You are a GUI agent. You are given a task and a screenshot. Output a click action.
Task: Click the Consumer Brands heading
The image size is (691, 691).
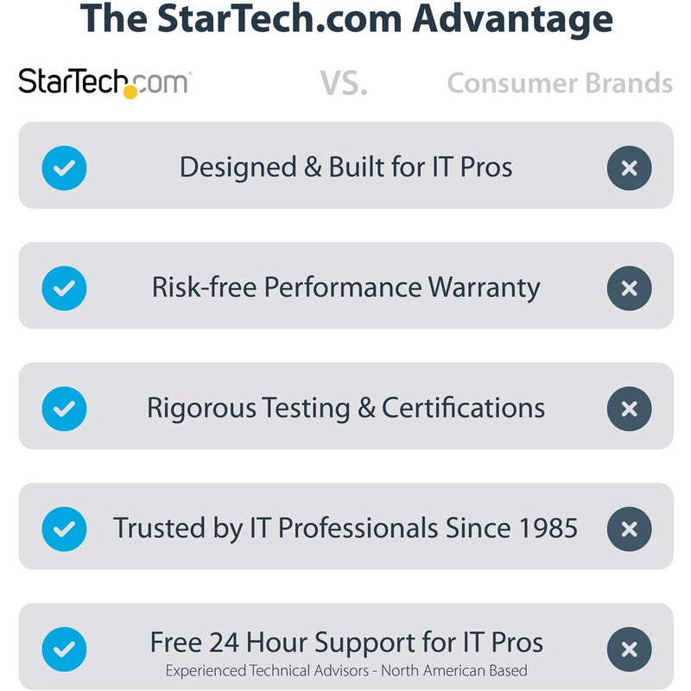click(x=559, y=83)
